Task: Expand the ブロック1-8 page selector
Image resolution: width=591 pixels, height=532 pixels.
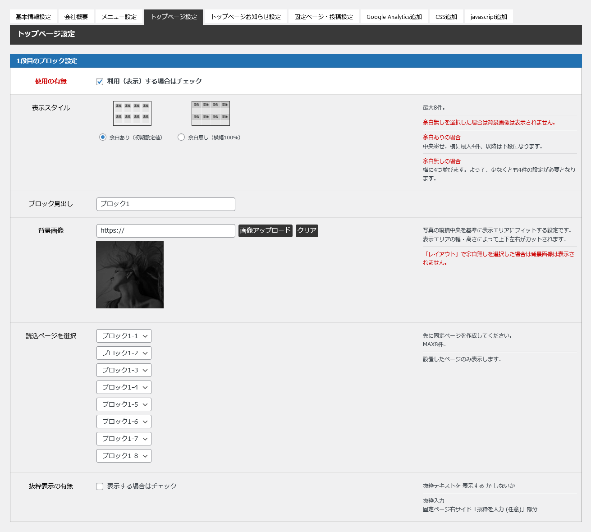Action: click(124, 456)
